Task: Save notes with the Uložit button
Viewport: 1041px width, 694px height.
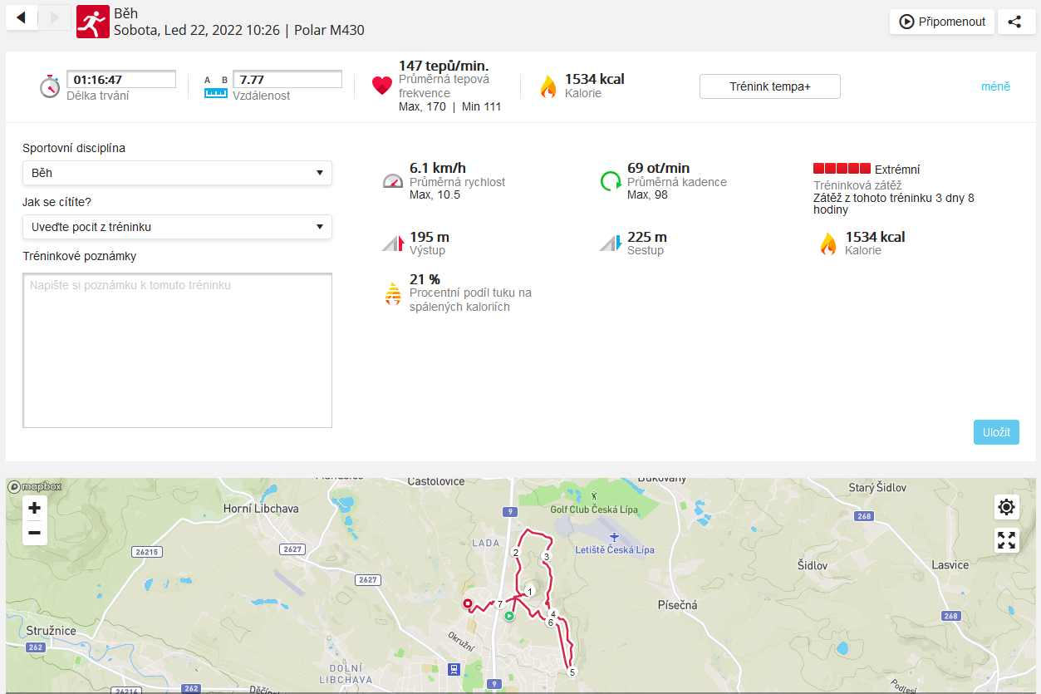Action: pos(996,432)
